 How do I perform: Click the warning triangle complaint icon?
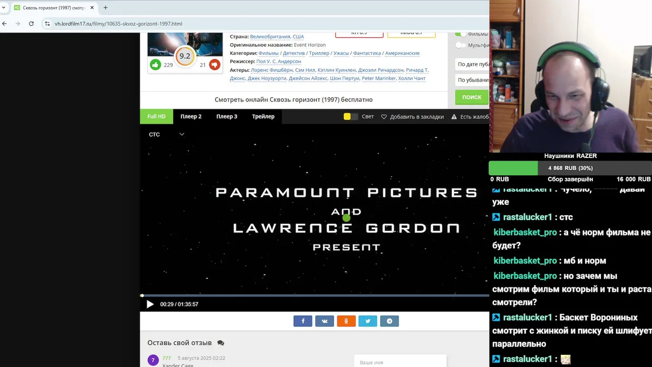(454, 117)
